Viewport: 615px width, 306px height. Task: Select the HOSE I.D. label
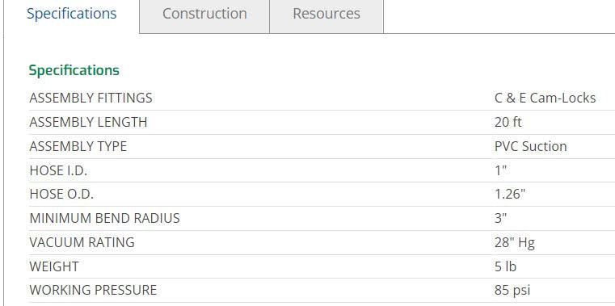pos(58,171)
